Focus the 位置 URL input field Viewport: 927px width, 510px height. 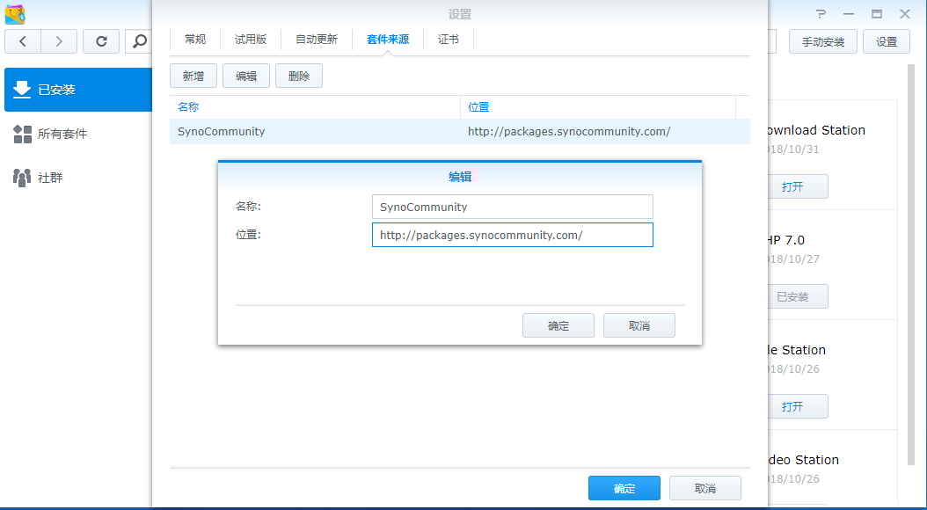[x=512, y=236]
